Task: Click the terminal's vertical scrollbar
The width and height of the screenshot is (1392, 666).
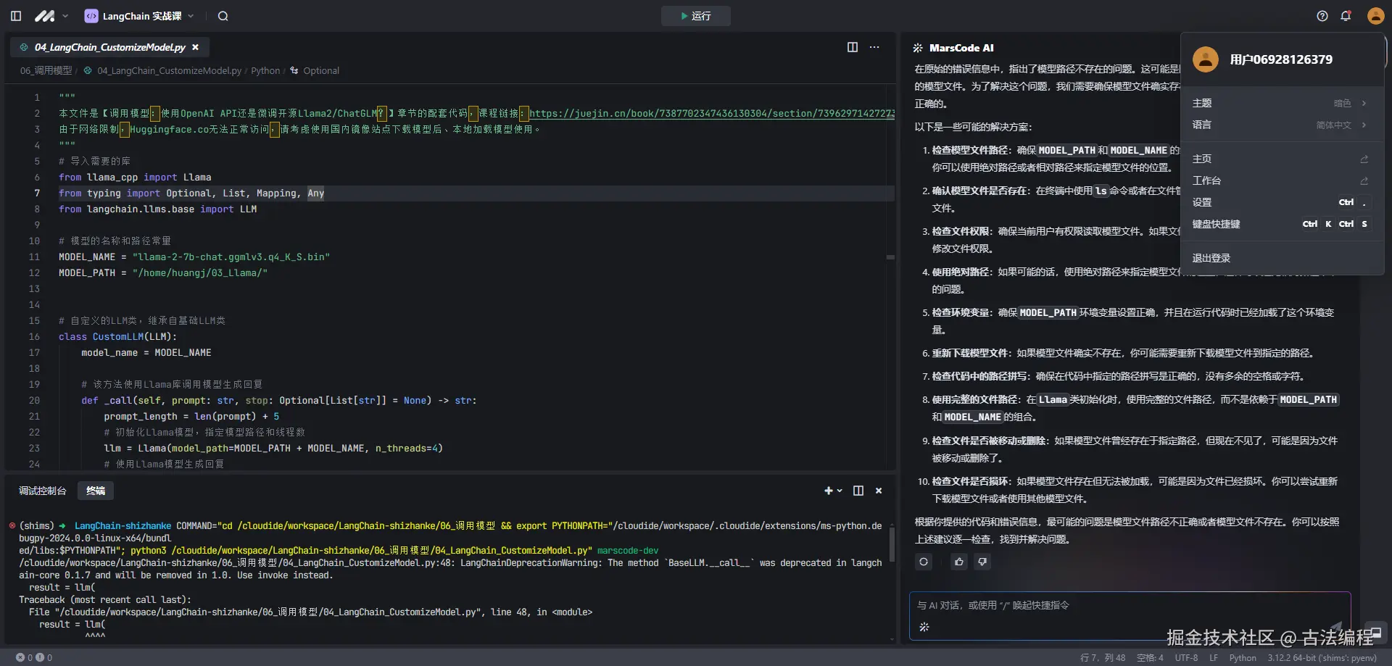Action: click(x=892, y=544)
